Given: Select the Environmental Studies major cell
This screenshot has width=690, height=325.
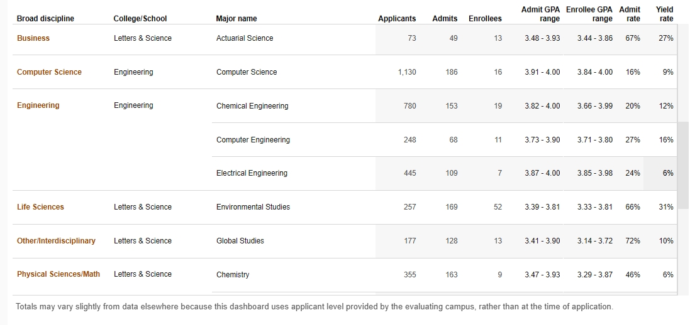Looking at the screenshot, I should (x=253, y=207).
